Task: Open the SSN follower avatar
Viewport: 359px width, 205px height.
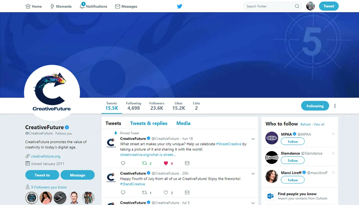Action: coord(32,198)
